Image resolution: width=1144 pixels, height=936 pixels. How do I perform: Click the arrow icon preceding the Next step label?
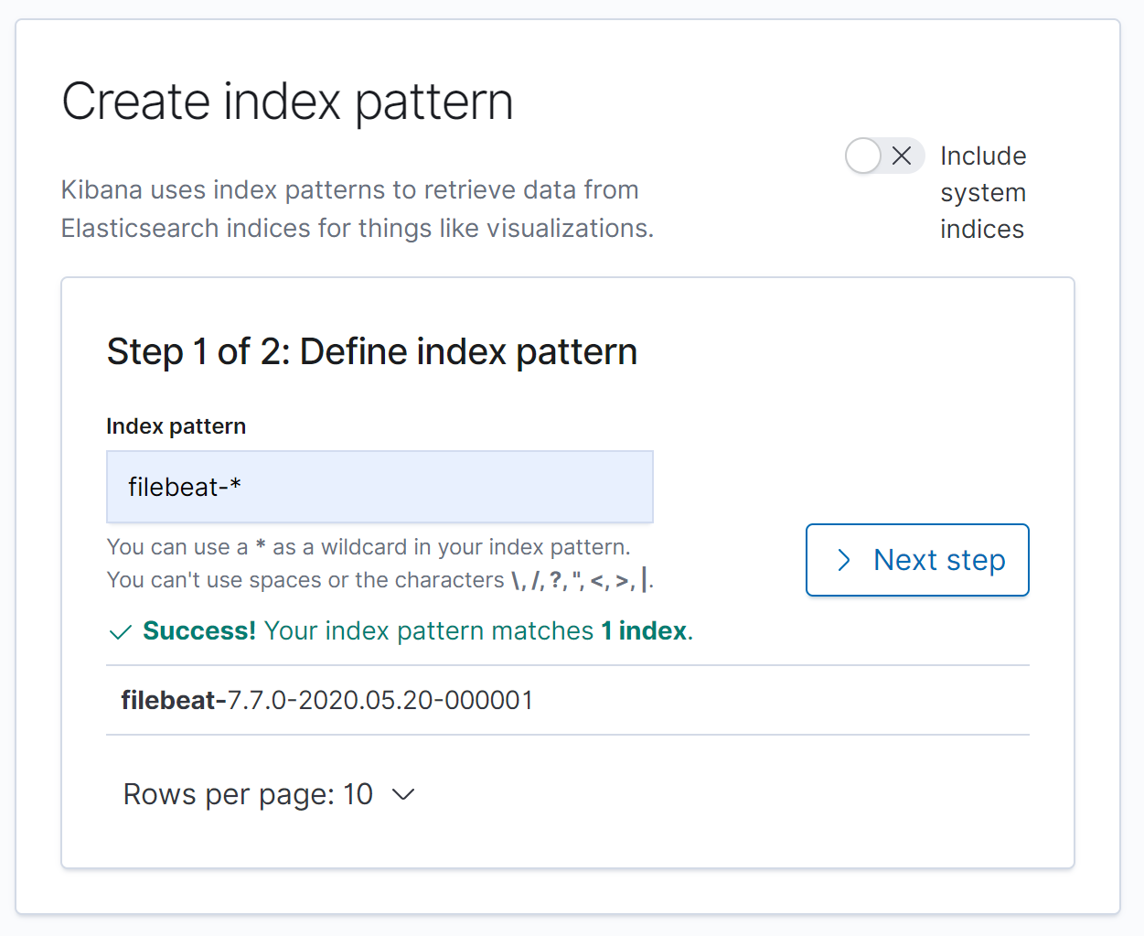tap(843, 560)
